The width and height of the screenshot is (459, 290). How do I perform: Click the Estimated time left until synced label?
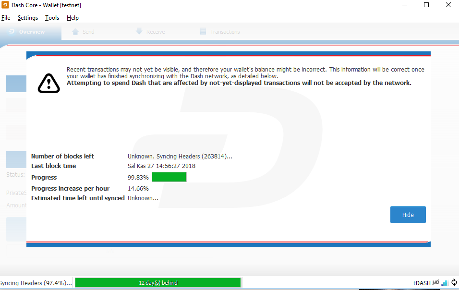(x=78, y=198)
